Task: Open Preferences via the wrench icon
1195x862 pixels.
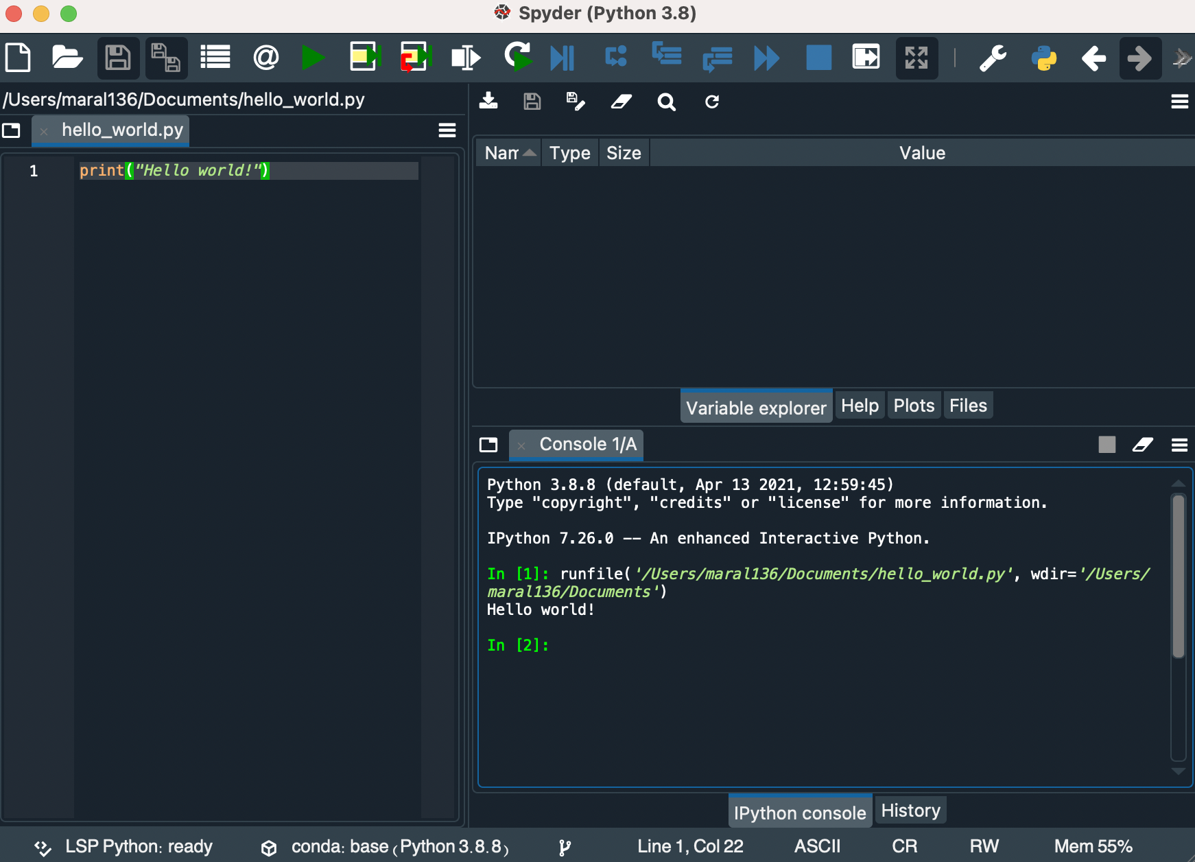Action: coord(993,58)
